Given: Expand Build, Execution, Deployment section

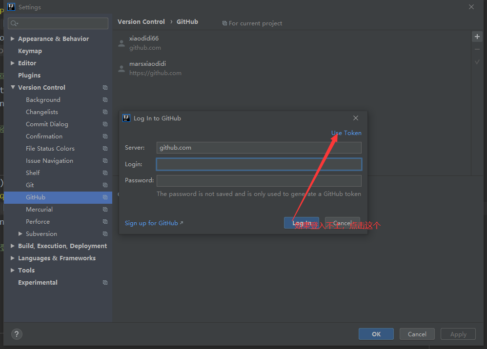Looking at the screenshot, I should [x=13, y=246].
